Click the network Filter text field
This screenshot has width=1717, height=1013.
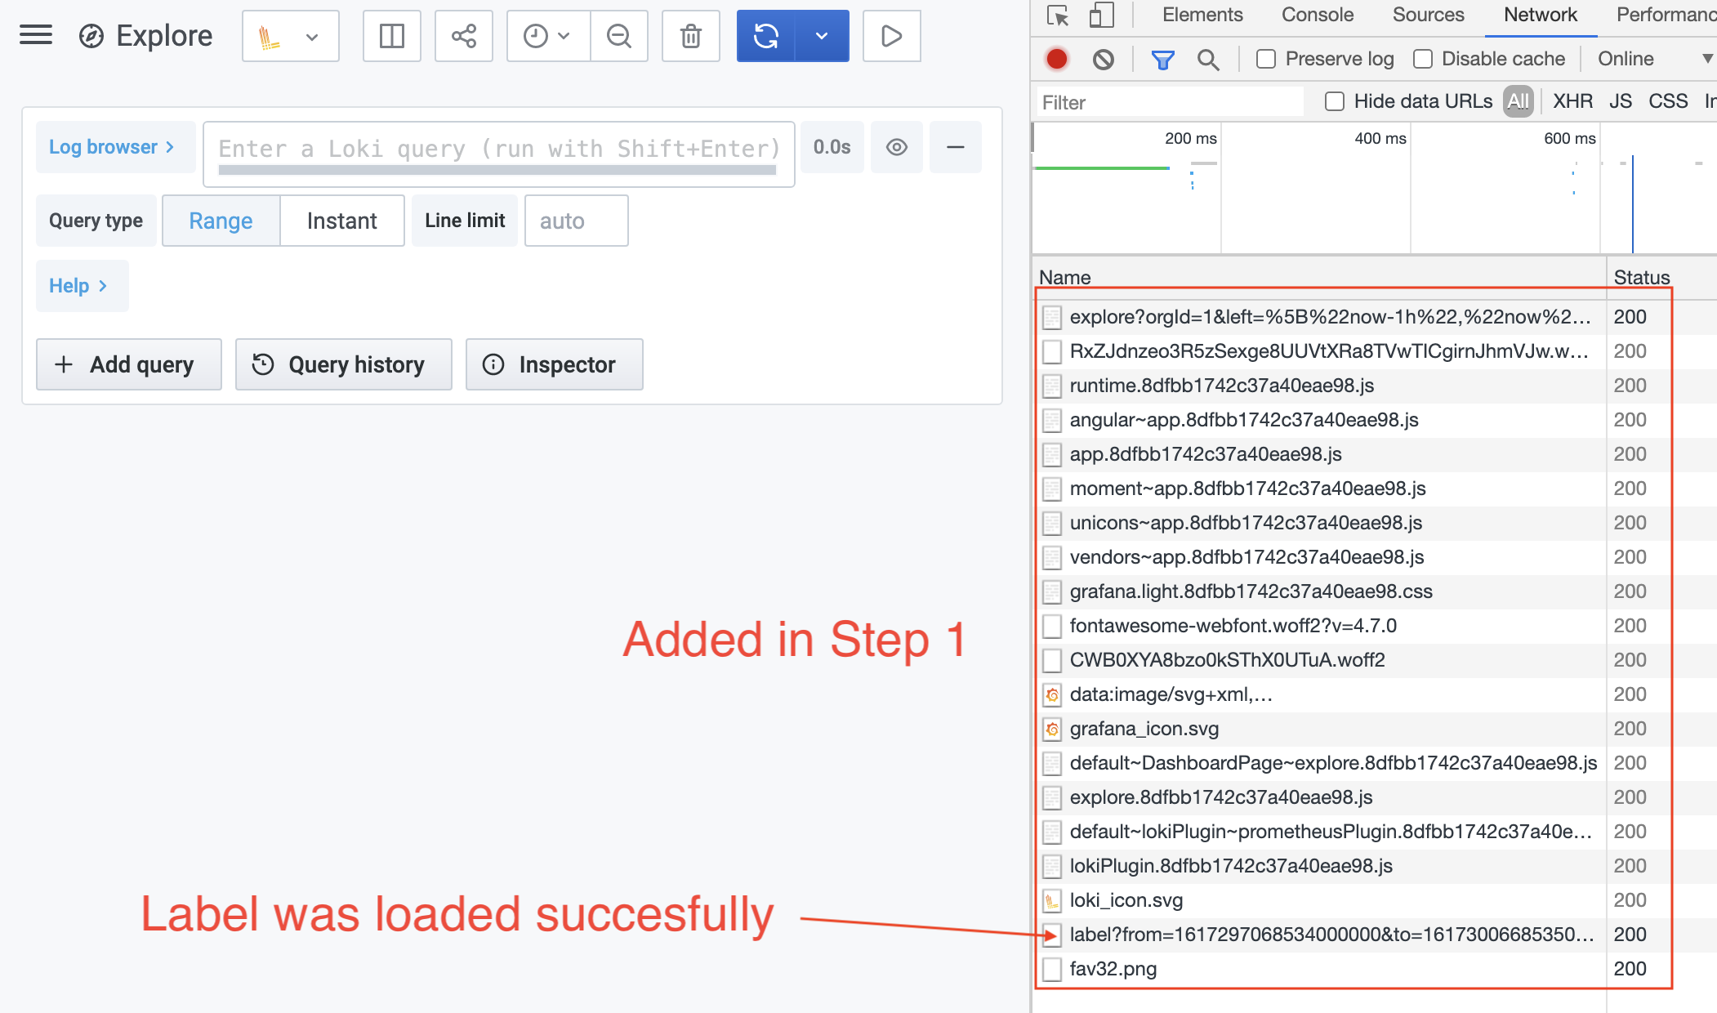[1170, 102]
